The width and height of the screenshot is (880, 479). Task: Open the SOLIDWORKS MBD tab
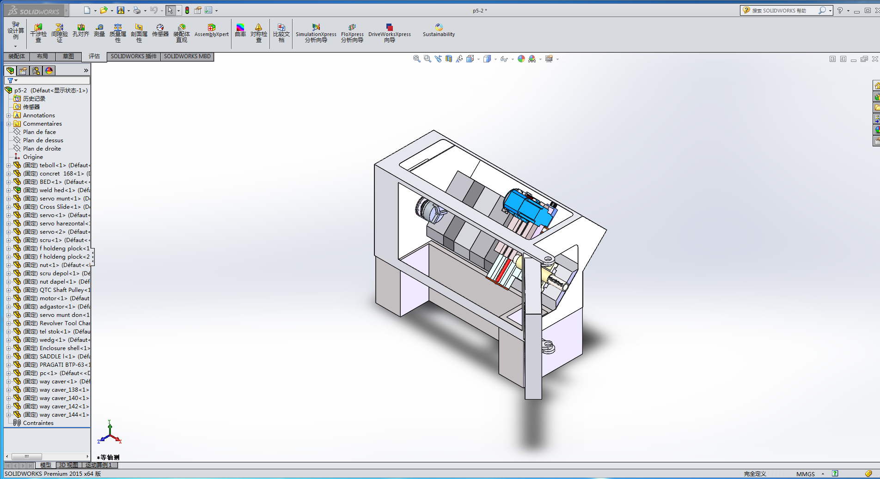click(187, 56)
